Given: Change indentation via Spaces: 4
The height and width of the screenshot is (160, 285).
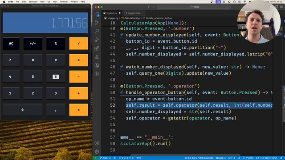Looking at the screenshot, I should click(221, 158).
